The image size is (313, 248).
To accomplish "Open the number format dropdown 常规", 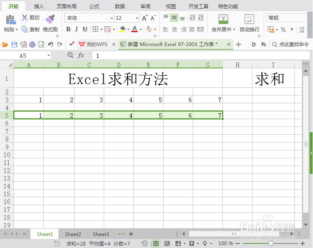I will tap(286, 18).
